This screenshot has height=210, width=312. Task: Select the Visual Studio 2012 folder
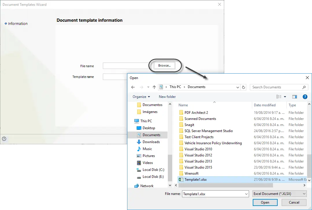pos(198,155)
